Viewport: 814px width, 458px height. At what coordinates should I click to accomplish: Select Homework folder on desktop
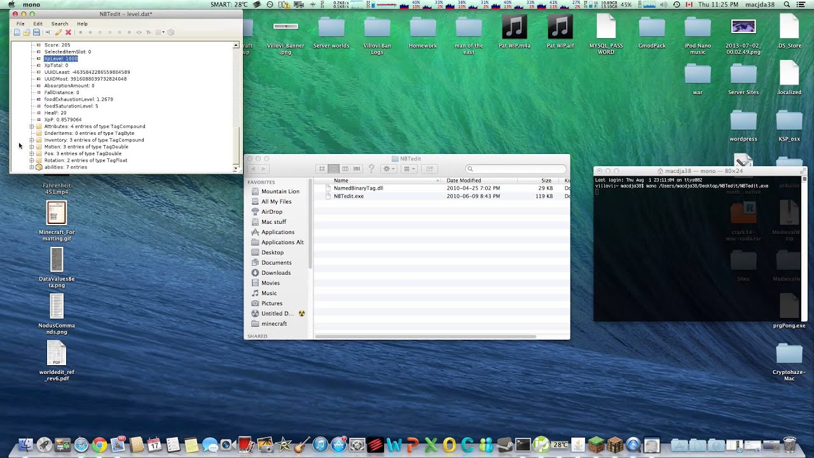[423, 32]
